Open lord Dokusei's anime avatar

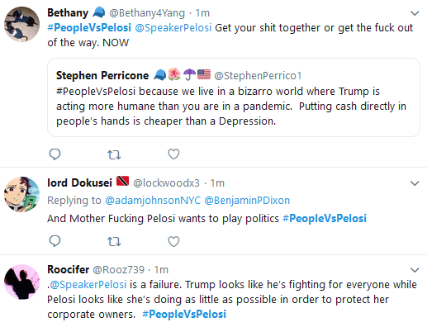click(21, 194)
